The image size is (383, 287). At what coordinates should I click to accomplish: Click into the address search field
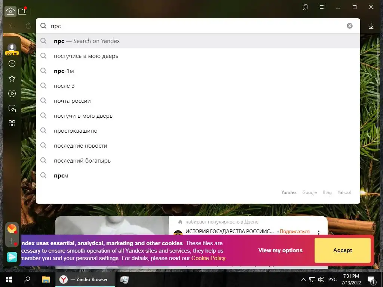(x=198, y=26)
